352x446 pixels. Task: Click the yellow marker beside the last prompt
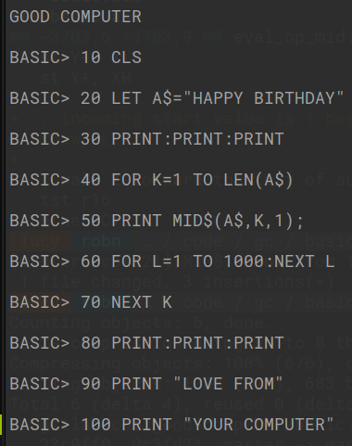coord(1,424)
